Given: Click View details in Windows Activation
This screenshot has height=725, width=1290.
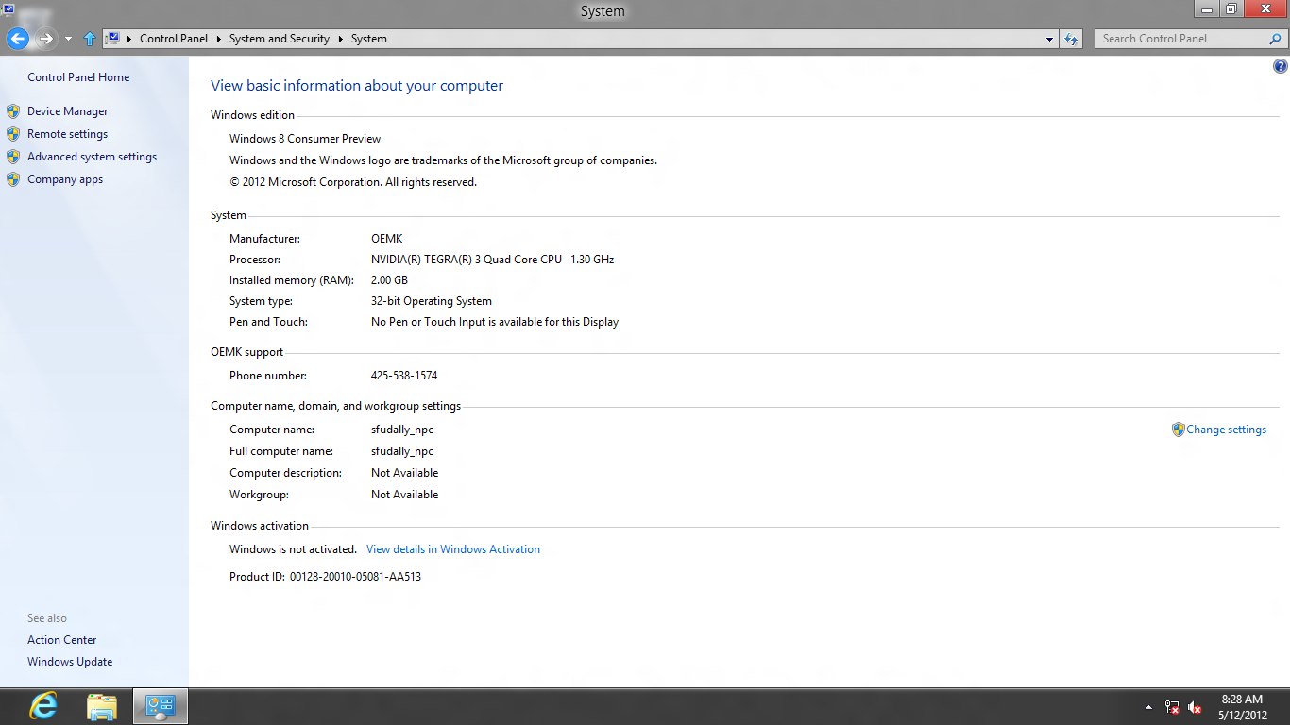Looking at the screenshot, I should click(x=453, y=548).
